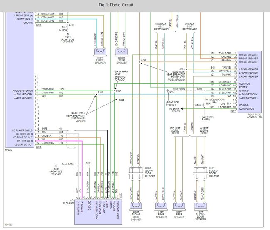Screen dimensions: 270x230
Task: Click the CD LEFT SIG OUT label
Action: (23, 144)
